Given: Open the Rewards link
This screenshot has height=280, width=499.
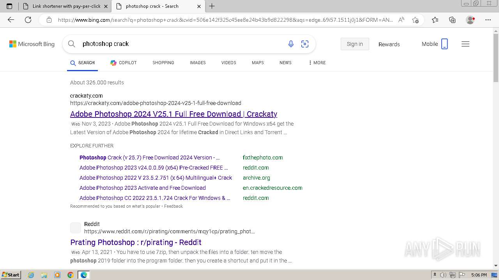Looking at the screenshot, I should tap(389, 44).
